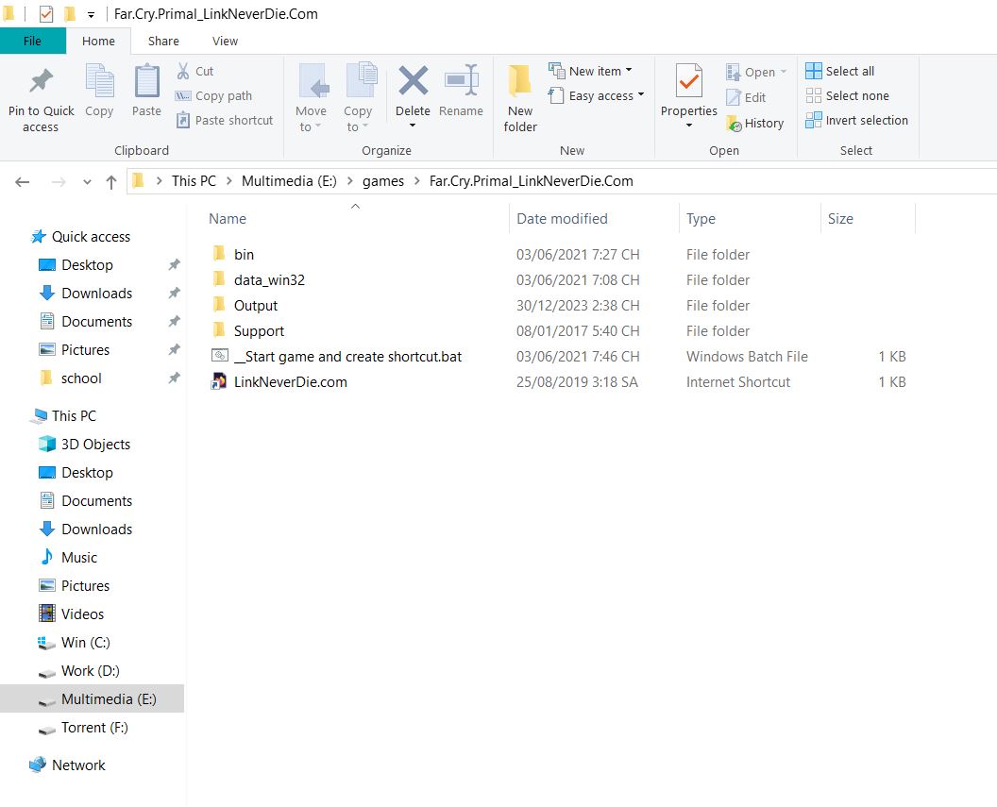This screenshot has height=807, width=997.
Task: Select Torrent (F:) drive in sidebar
Action: (94, 728)
